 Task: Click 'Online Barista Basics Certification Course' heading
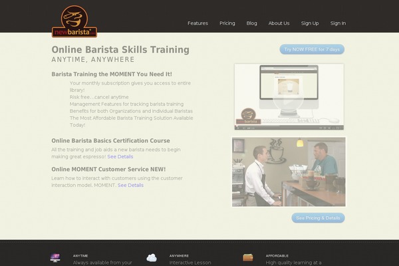click(x=110, y=141)
